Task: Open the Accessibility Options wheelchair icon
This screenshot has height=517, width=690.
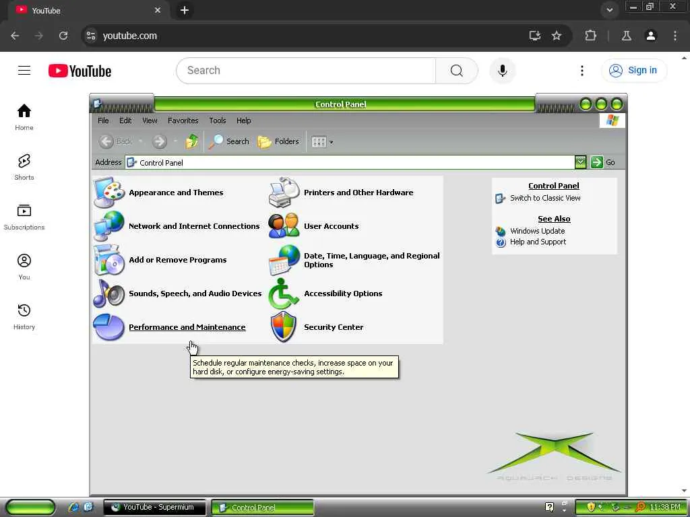Action: pos(284,294)
